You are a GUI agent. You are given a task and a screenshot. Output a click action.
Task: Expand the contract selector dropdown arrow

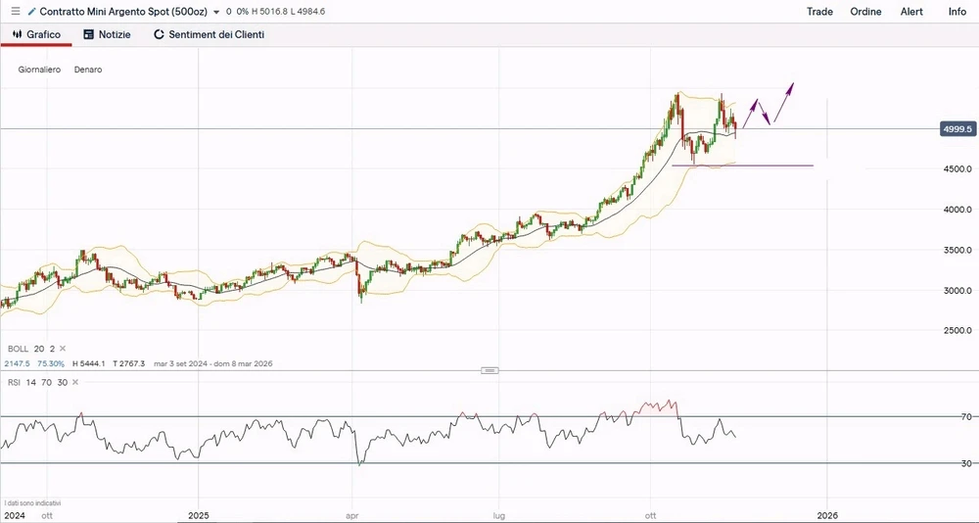pos(215,12)
